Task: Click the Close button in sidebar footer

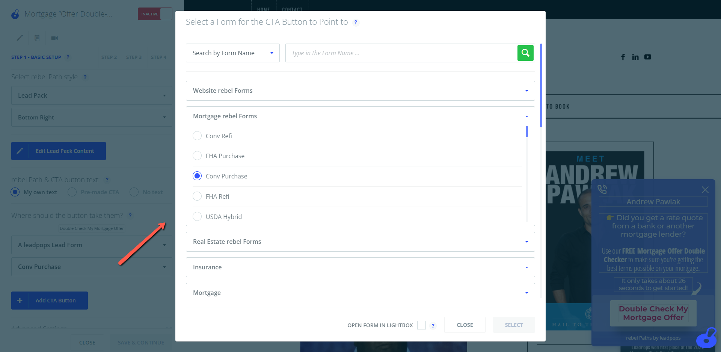Action: click(x=87, y=343)
